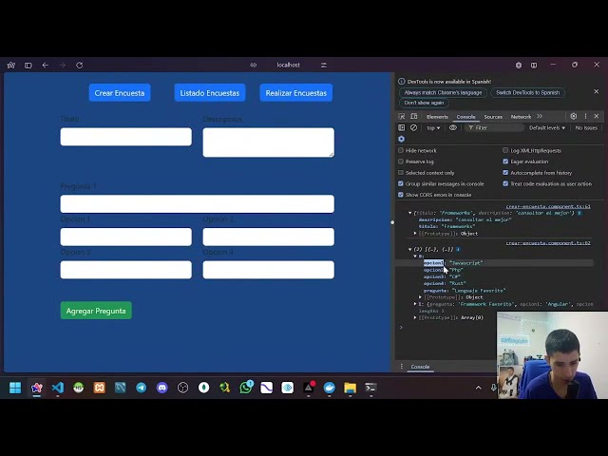This screenshot has width=608, height=456.
Task: Toggle the blue console settings gear
Action: coord(401,139)
